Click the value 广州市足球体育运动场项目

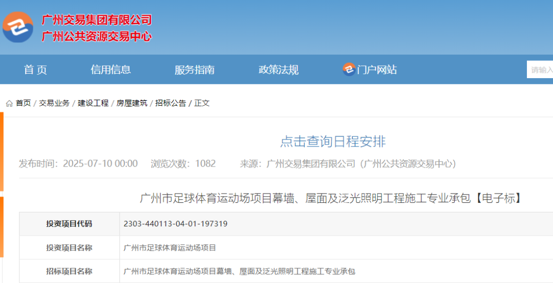(x=169, y=248)
